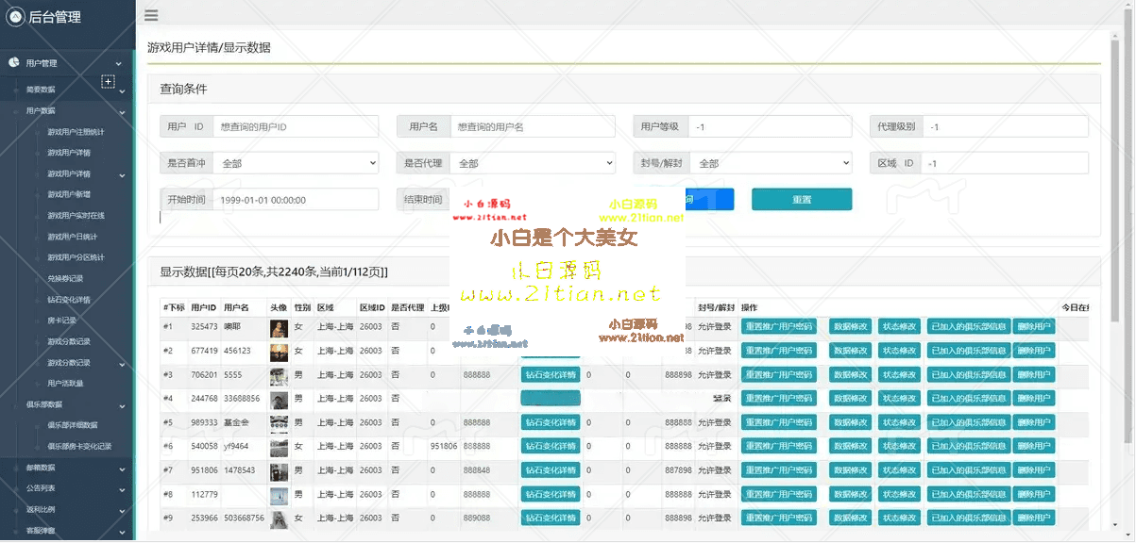The image size is (1136, 543).
Task: Open the 是否代理 dropdown
Action: click(533, 162)
